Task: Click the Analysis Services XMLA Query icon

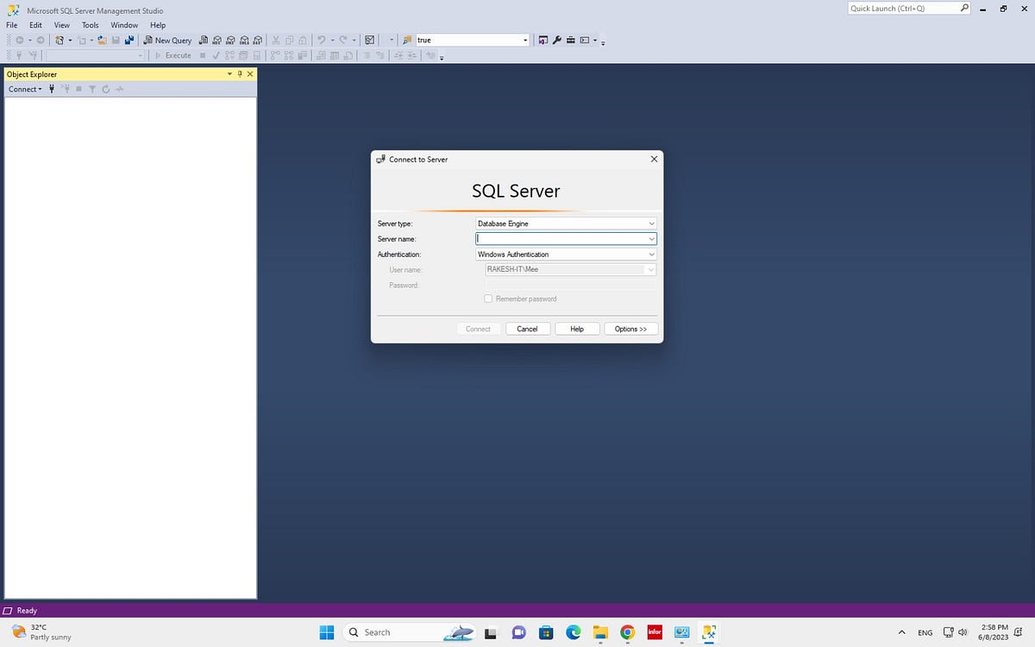Action: tap(244, 40)
